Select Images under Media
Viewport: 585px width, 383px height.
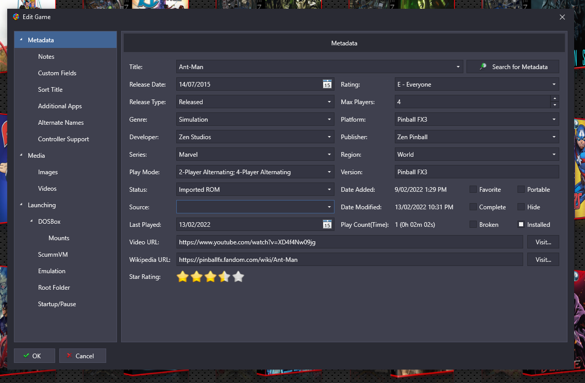[x=48, y=172]
